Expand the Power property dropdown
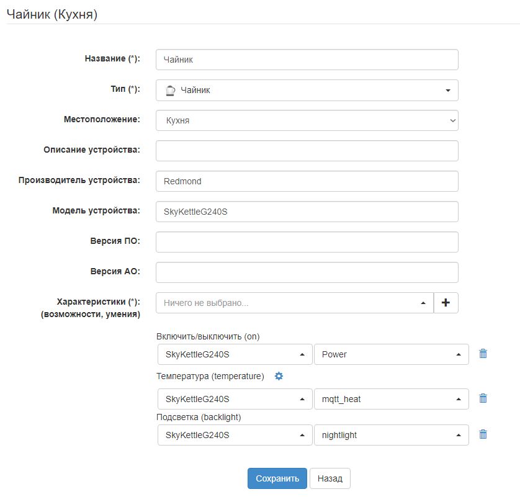 coord(393,354)
